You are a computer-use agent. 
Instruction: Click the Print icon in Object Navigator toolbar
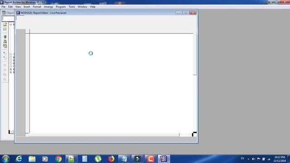[5, 41]
